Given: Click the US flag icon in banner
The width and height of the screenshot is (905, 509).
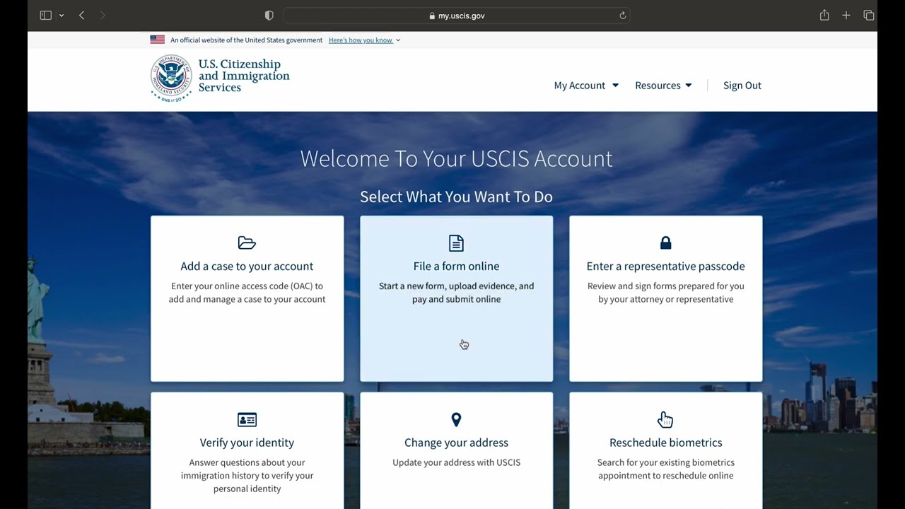Looking at the screenshot, I should (x=157, y=40).
